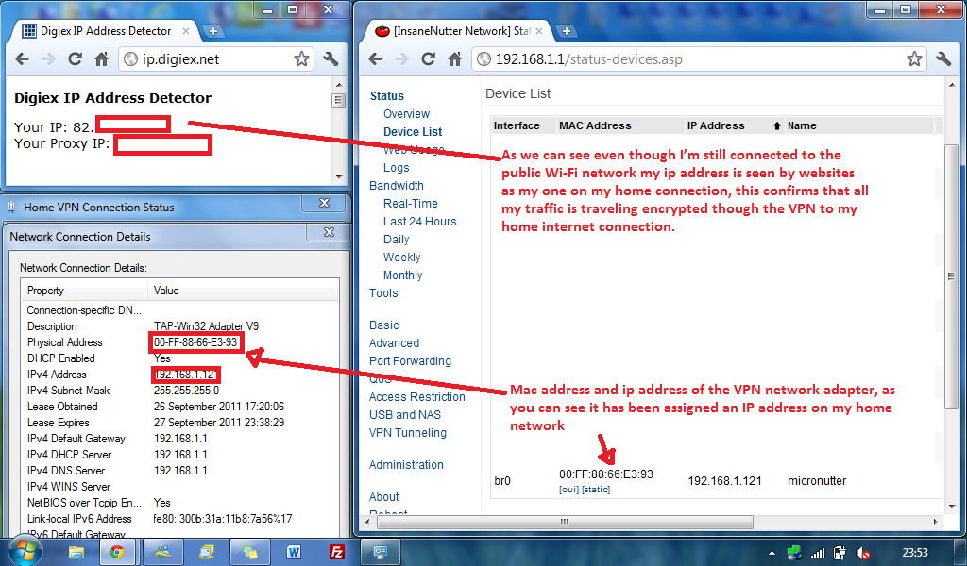Click Forward arrow in Digiex browser window
The image size is (967, 566).
coord(48,59)
